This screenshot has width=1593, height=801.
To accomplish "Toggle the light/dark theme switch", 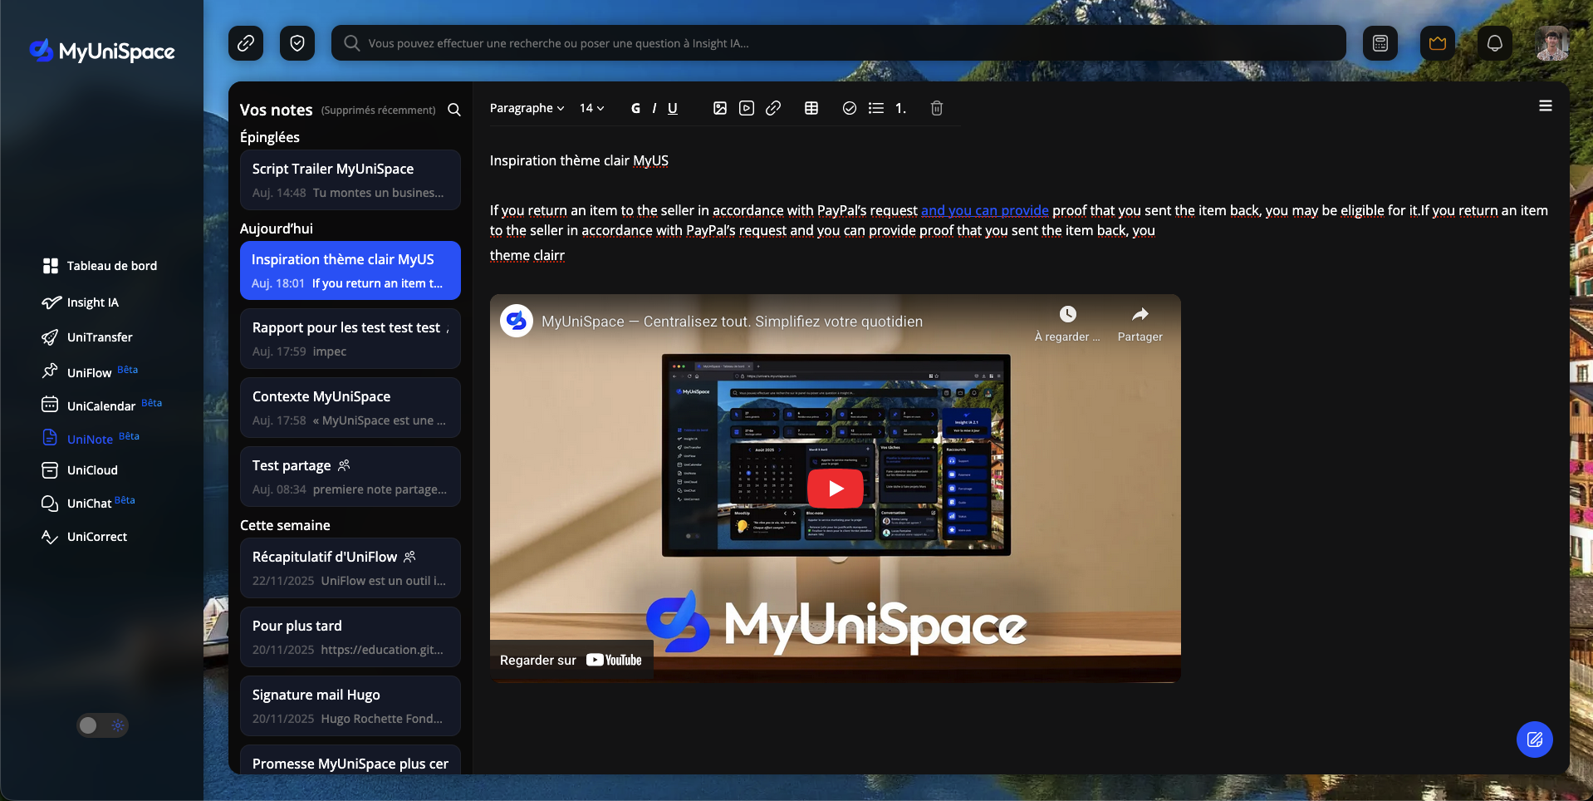I will [x=103, y=725].
